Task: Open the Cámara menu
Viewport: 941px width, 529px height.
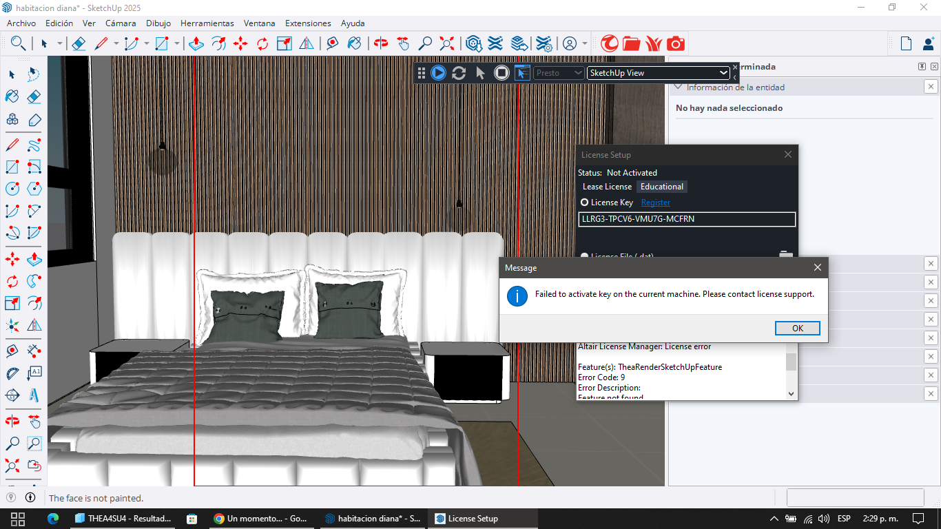Action: (121, 23)
